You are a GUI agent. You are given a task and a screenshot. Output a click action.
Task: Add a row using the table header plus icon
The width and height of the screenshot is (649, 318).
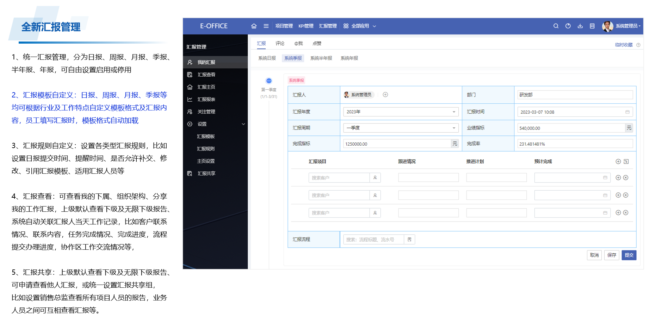tap(618, 161)
